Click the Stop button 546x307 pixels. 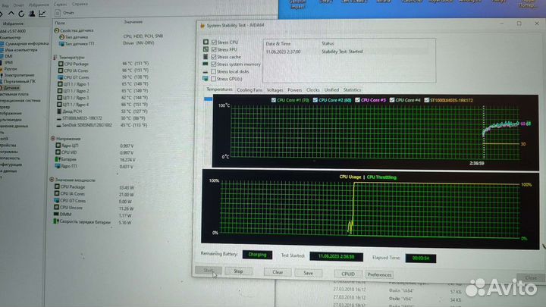(x=238, y=271)
